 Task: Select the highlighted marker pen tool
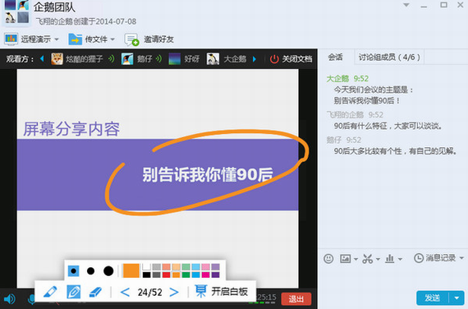[x=73, y=292]
